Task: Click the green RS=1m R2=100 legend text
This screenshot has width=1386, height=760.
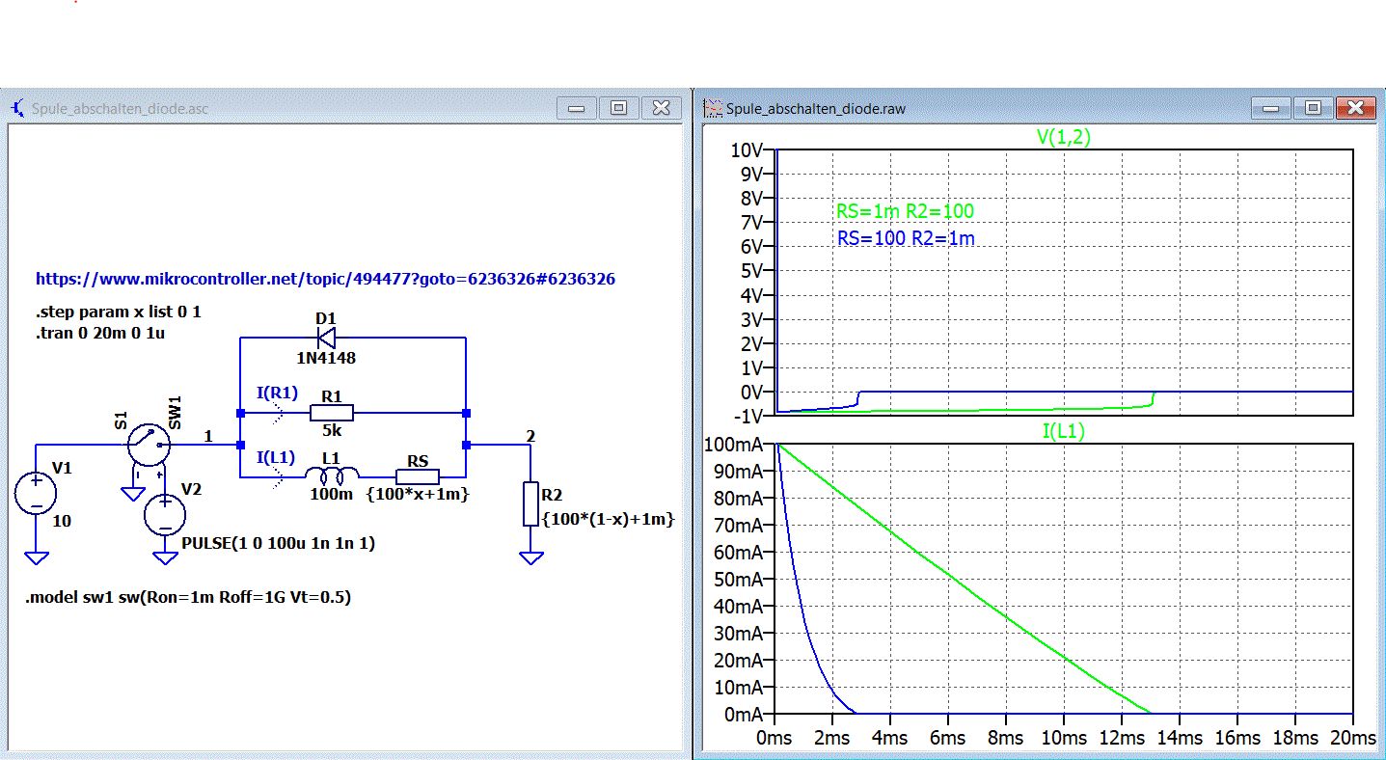Action: [904, 212]
